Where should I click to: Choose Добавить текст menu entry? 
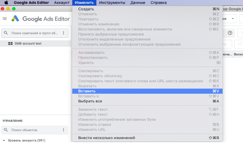pyautogui.click(x=147, y=115)
